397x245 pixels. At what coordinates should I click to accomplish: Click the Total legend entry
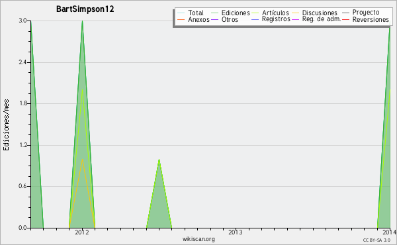click(x=191, y=13)
